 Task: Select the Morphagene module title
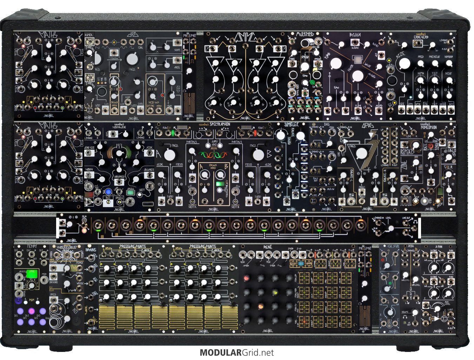click(119, 128)
